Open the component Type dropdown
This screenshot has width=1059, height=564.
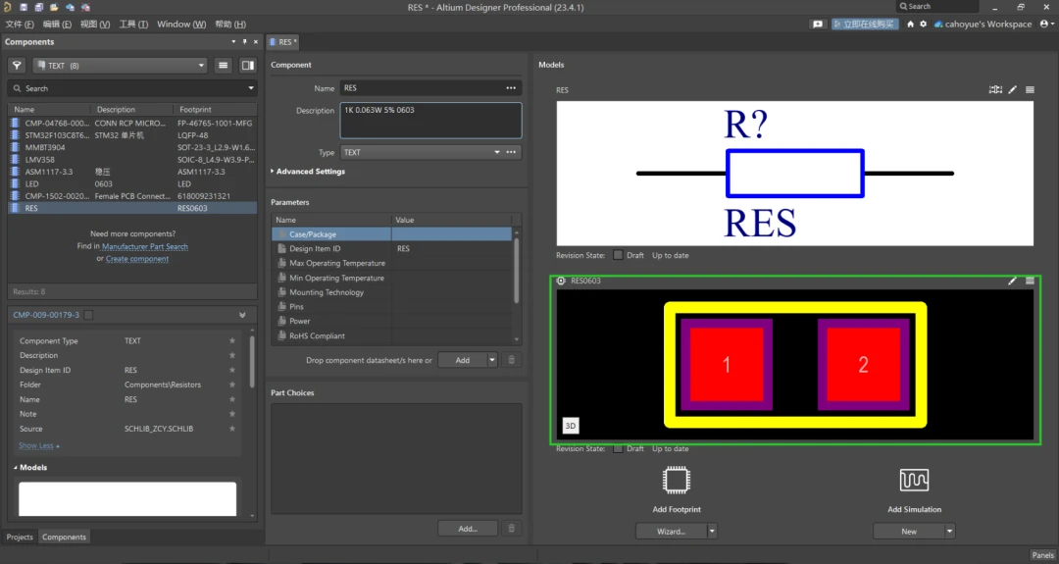point(497,152)
